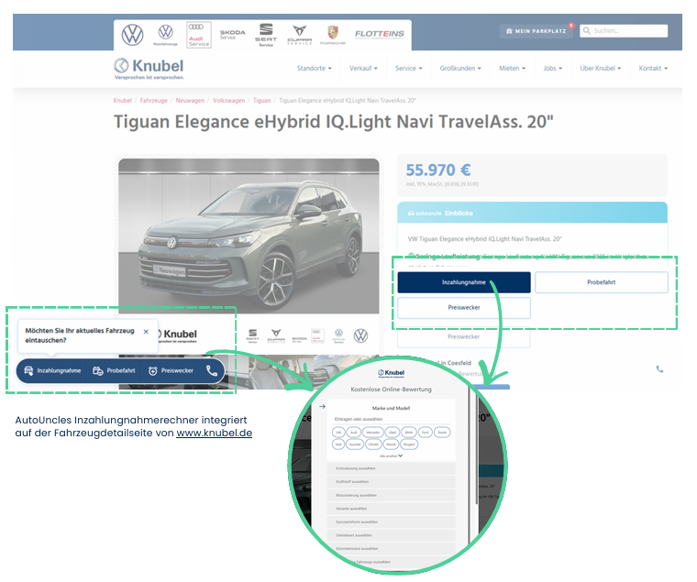Viewport: 697px width, 582px height.
Task: Choose the BMW brand chip
Action: [409, 432]
